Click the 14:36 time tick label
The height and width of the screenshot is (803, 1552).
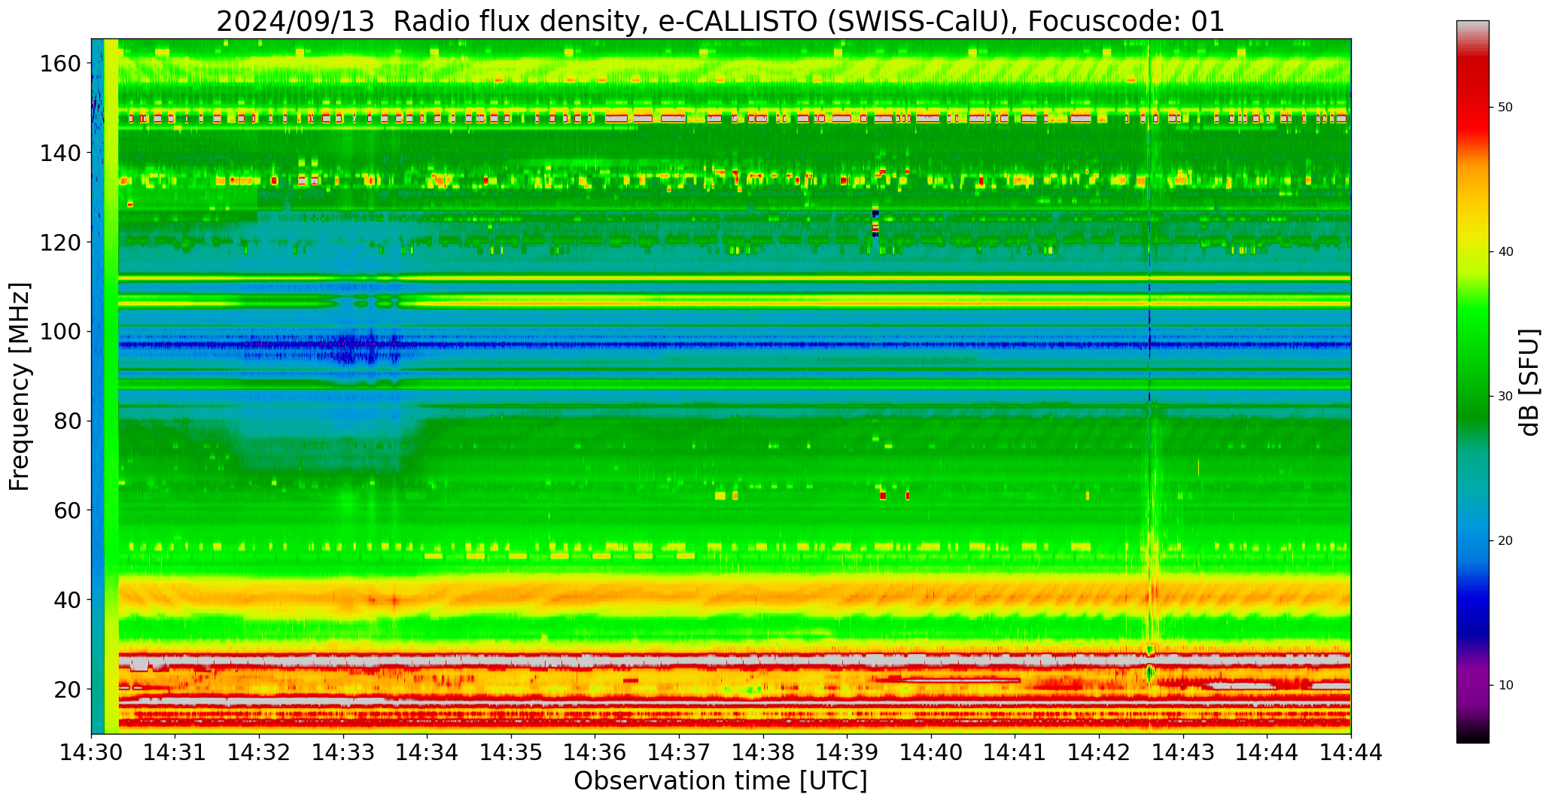(x=595, y=752)
